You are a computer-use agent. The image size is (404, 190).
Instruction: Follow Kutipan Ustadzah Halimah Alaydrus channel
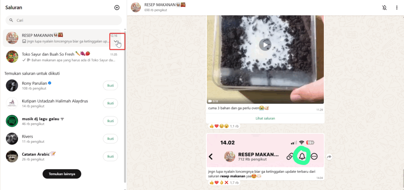point(110,103)
